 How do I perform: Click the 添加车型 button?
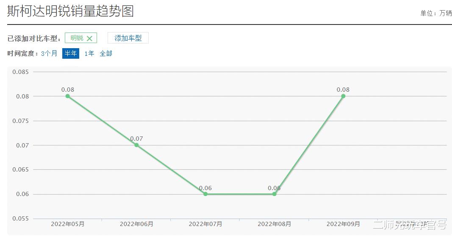point(128,38)
